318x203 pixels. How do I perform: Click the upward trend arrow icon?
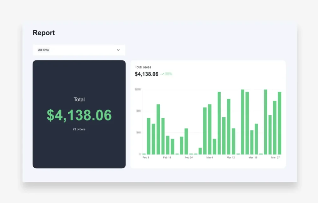click(x=162, y=74)
